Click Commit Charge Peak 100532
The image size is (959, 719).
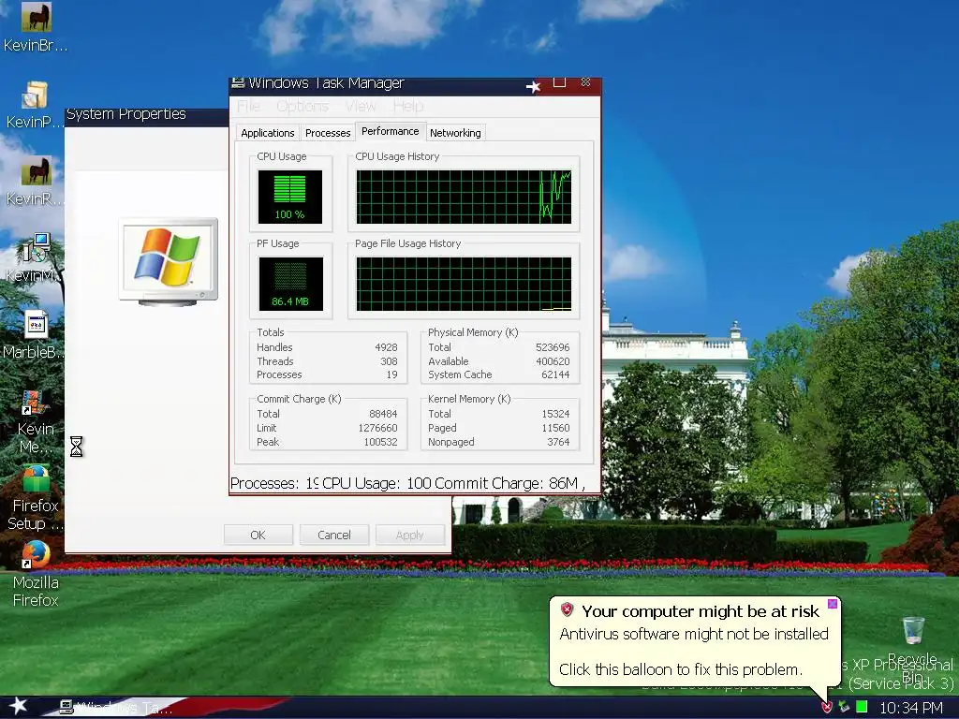point(380,442)
